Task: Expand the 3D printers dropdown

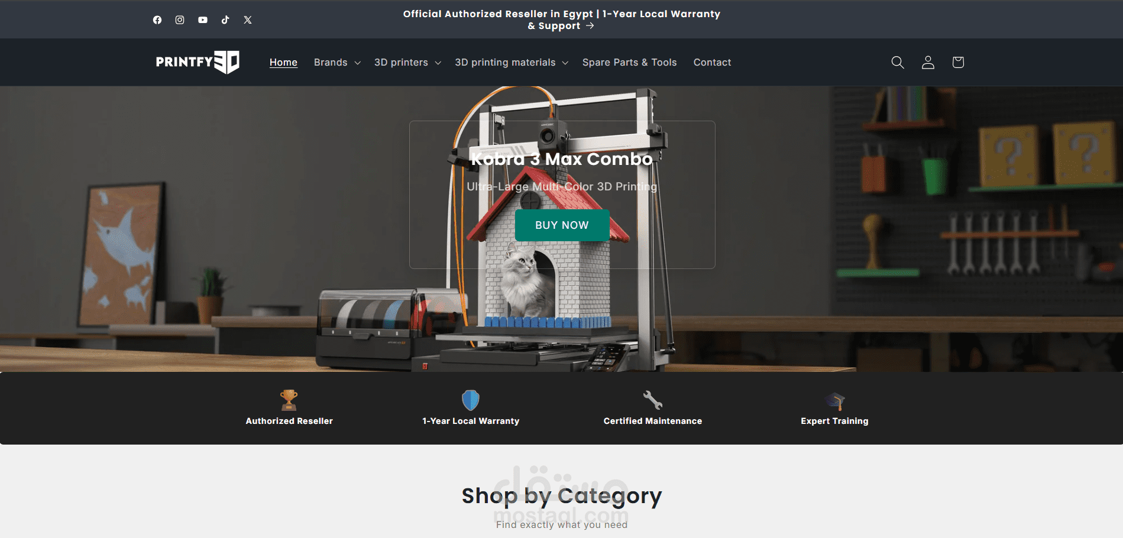Action: [x=406, y=62]
